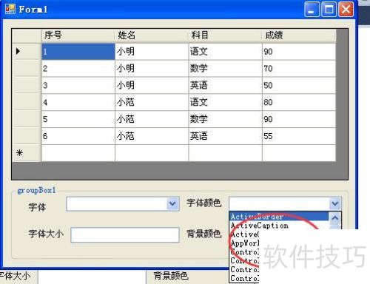Sort by the 科目 column header
Viewport: 370px width, 284px height.
pos(225,35)
